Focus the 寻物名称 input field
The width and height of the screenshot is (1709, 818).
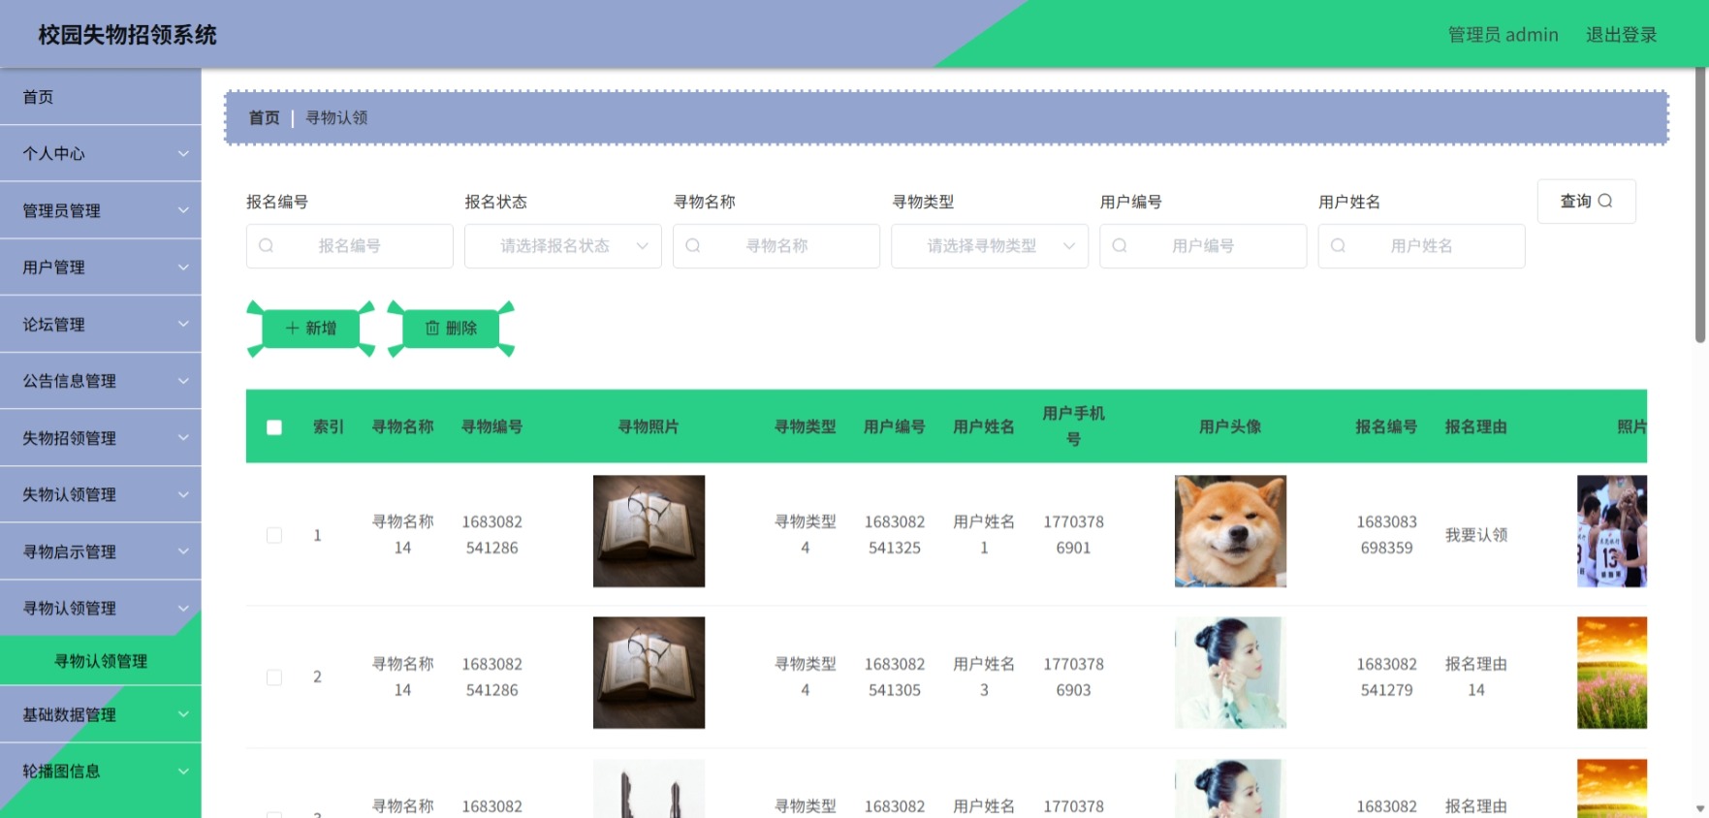click(776, 246)
